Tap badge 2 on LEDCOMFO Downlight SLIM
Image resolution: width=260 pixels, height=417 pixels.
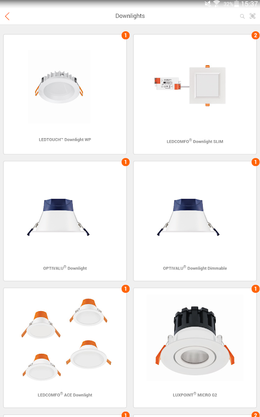point(255,35)
